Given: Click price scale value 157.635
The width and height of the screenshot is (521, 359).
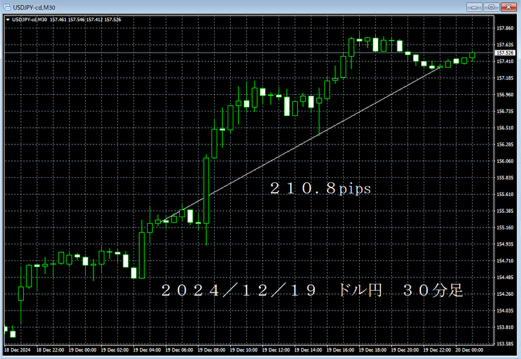Looking at the screenshot, I should click(505, 45).
